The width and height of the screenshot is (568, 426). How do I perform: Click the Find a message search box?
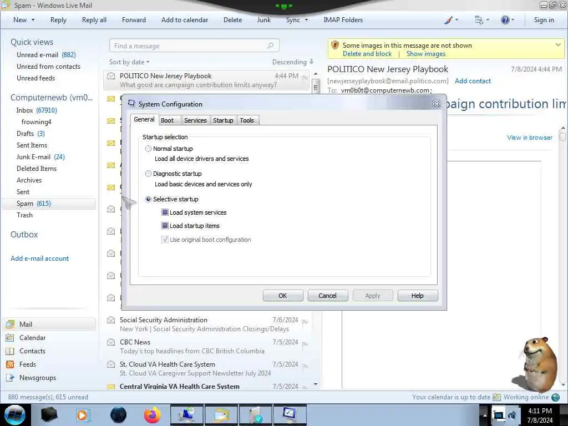194,45
